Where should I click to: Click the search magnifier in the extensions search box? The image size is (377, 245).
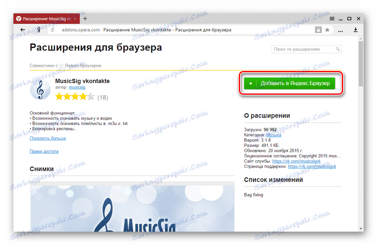[338, 49]
